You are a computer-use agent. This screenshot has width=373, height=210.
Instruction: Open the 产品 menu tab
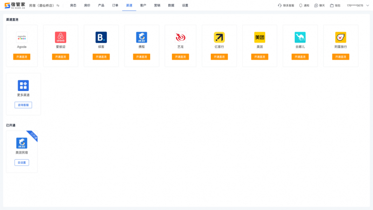101,5
